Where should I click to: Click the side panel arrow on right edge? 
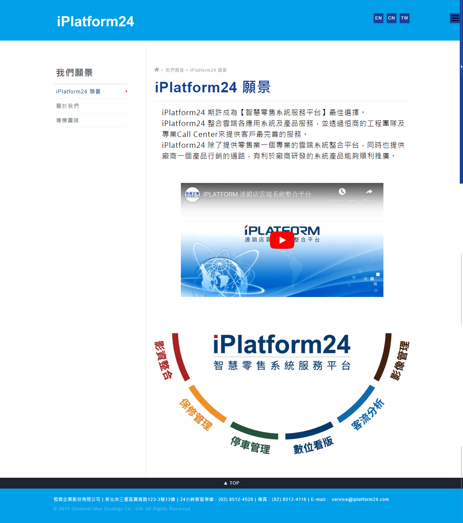click(x=462, y=67)
